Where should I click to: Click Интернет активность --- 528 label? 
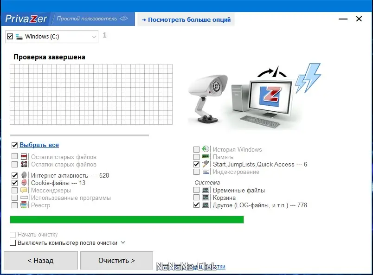tap(70, 176)
